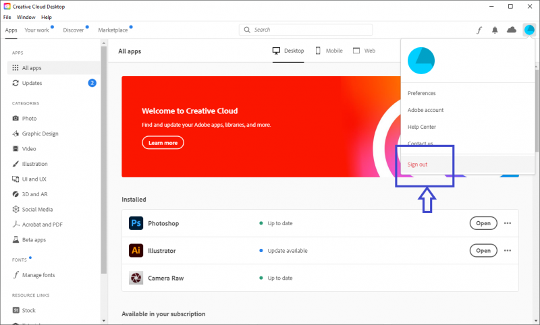Switch to the Mobile tab

[329, 51]
